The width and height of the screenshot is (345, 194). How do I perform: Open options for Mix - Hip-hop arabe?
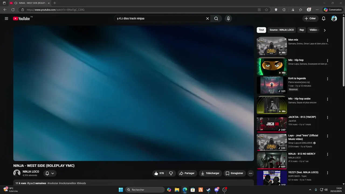pos(327,99)
